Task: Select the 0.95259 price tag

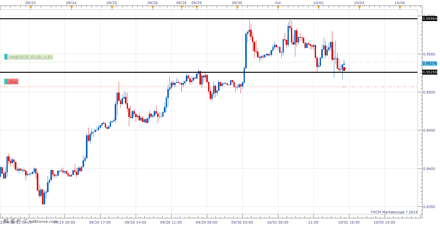Action: (429, 72)
